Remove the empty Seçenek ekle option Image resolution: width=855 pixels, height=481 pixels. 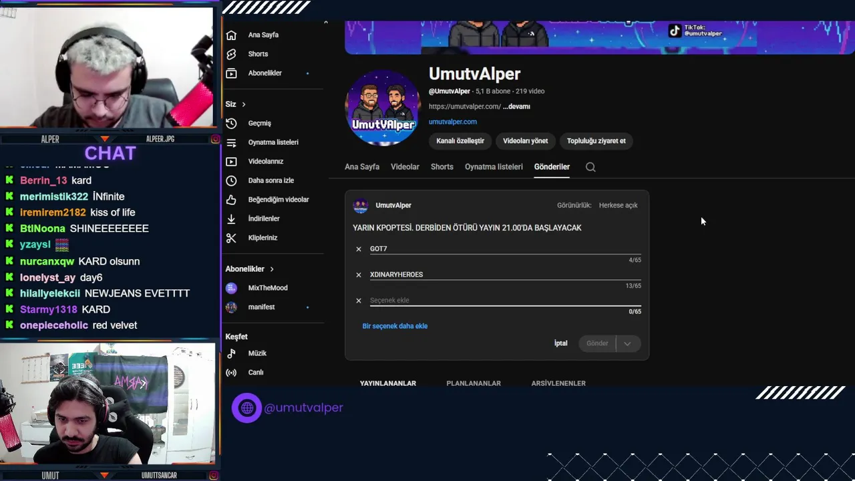pyautogui.click(x=359, y=301)
